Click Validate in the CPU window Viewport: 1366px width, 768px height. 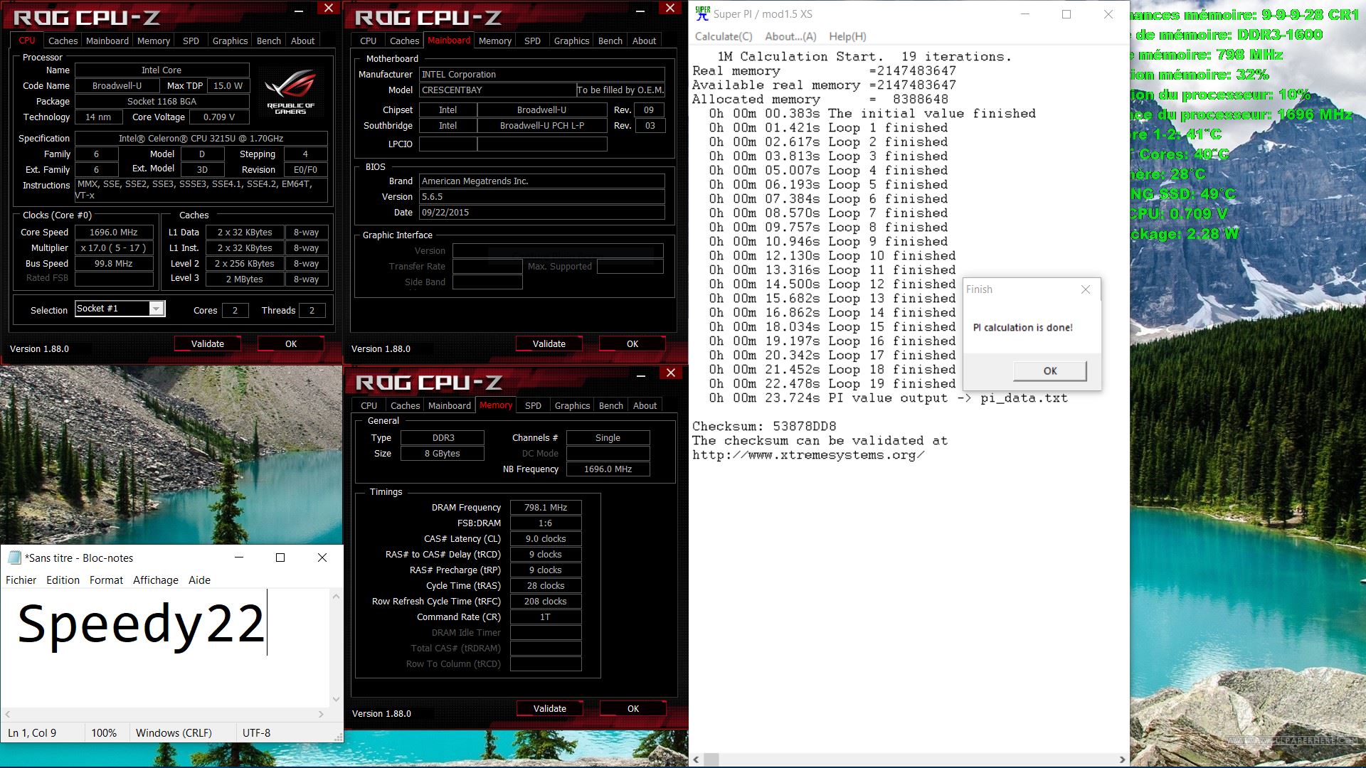click(208, 343)
